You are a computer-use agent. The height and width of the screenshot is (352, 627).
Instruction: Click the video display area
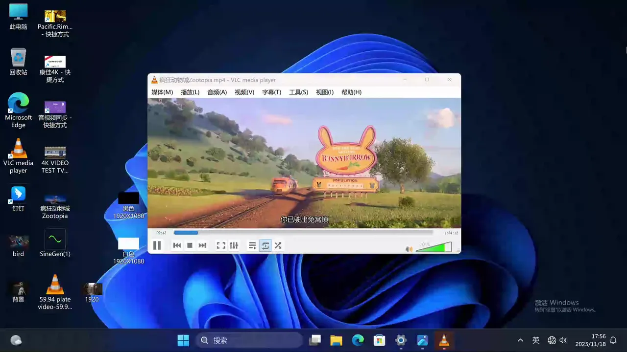tap(304, 163)
